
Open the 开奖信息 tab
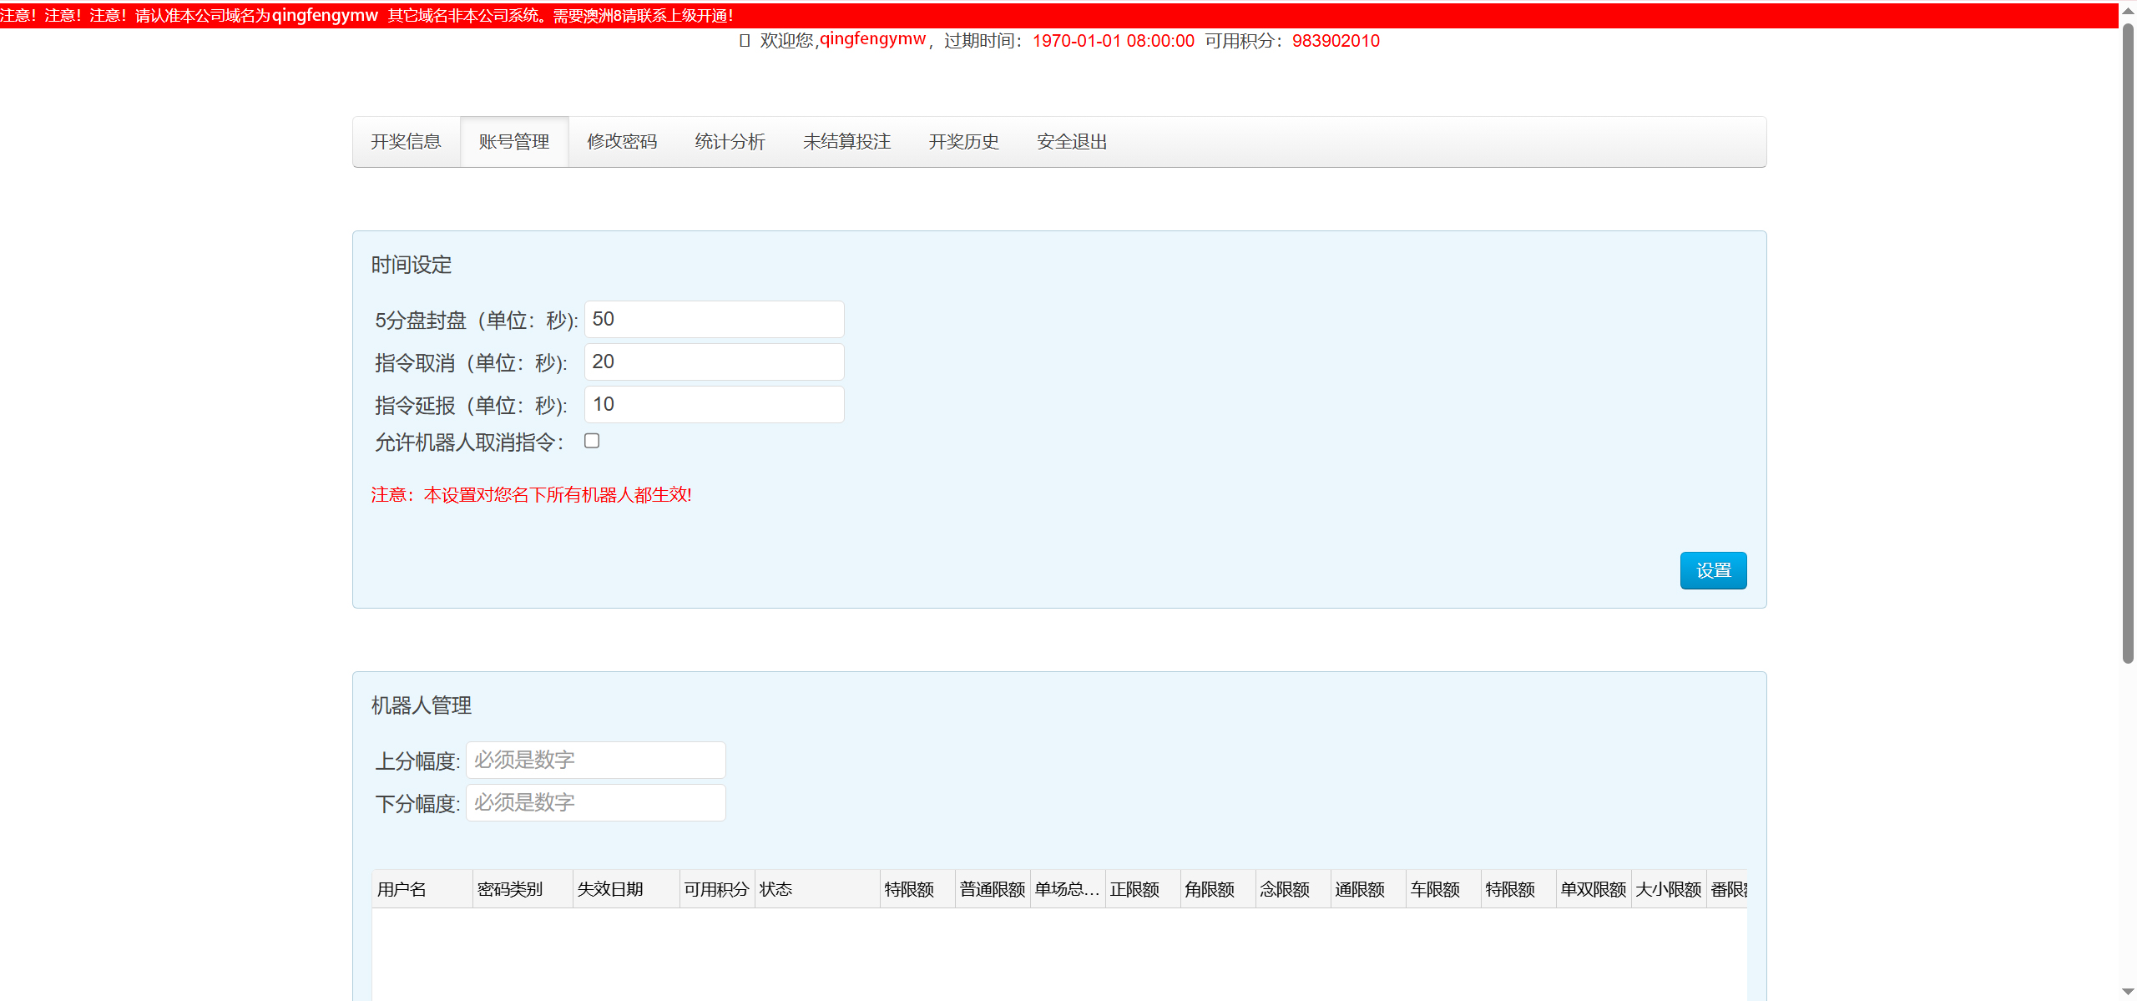pos(406,142)
